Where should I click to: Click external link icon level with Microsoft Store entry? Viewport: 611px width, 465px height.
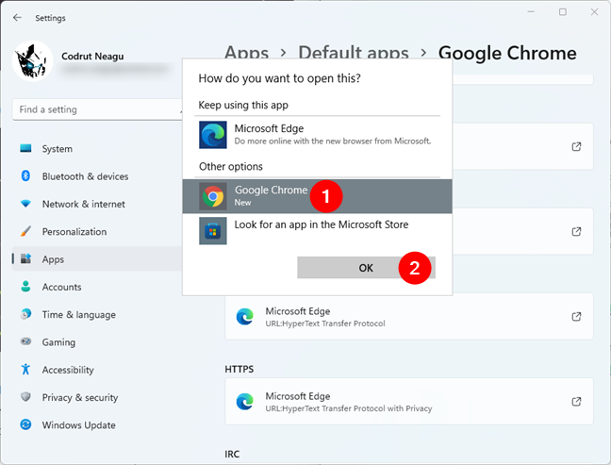pos(576,231)
